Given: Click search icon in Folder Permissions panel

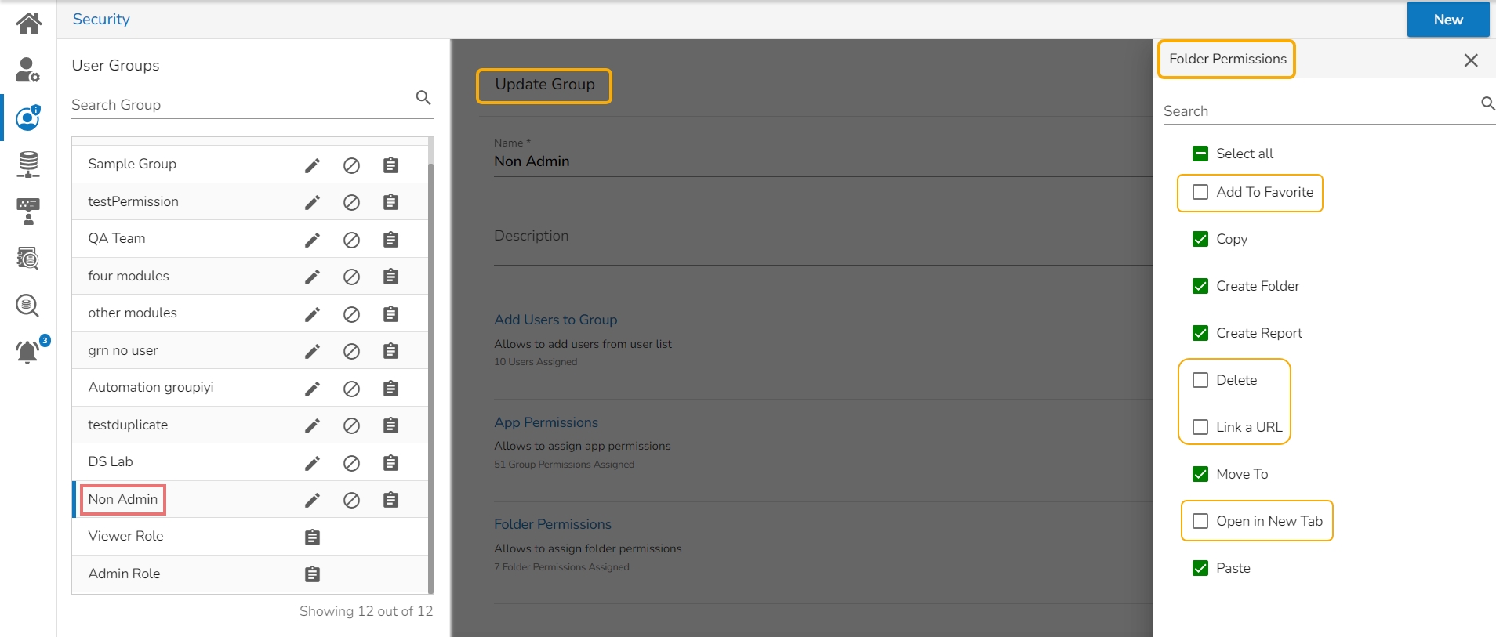Looking at the screenshot, I should coord(1487,103).
